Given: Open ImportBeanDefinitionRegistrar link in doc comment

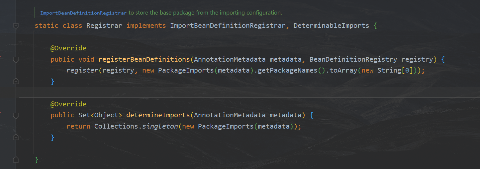Looking at the screenshot, I should point(83,13).
